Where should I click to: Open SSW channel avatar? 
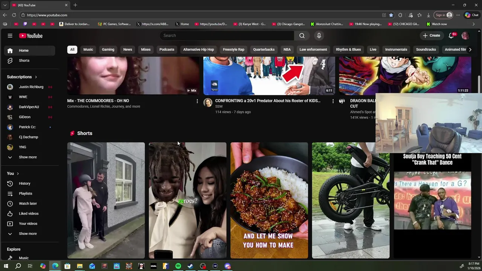tap(208, 102)
